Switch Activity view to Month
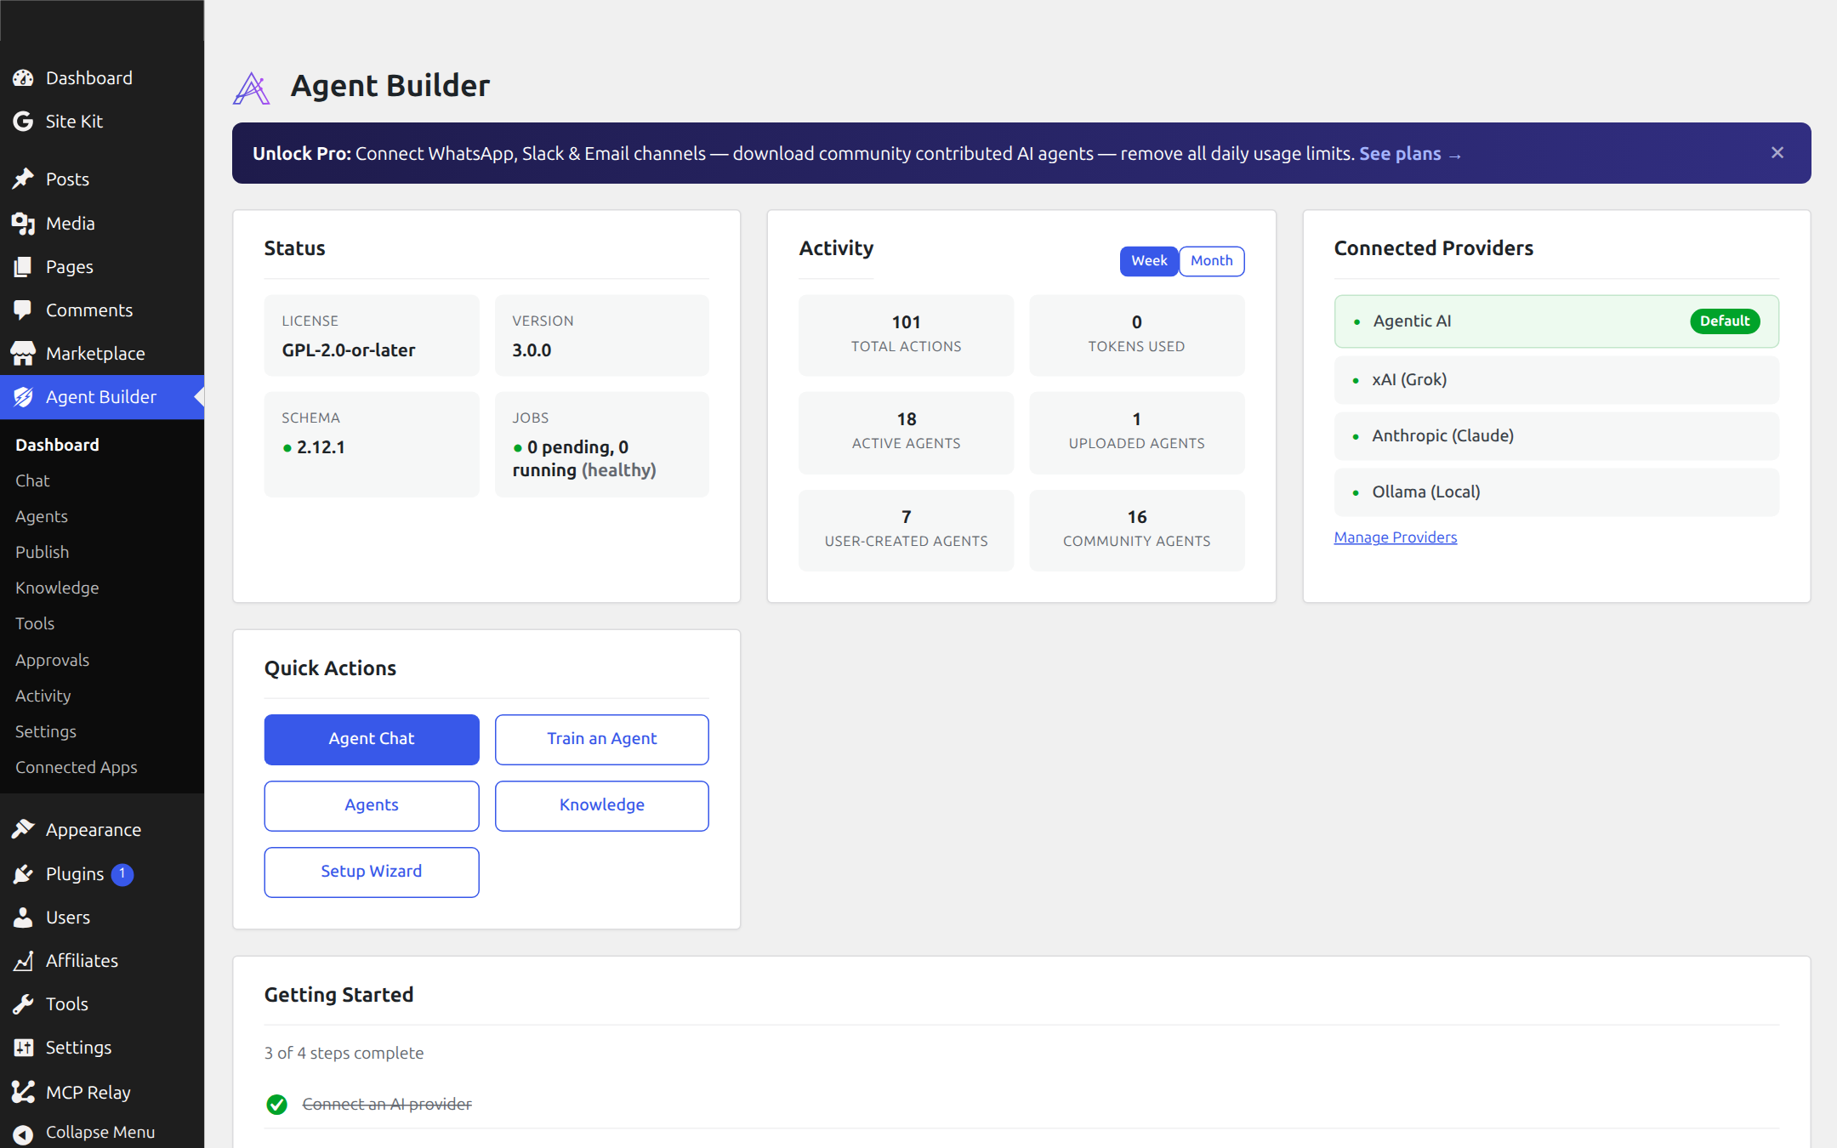1837x1148 pixels. [1211, 261]
